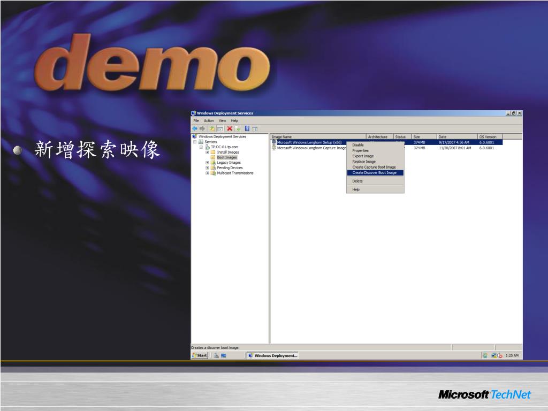
Task: Choose Properties from the context menu
Action: tap(375, 150)
